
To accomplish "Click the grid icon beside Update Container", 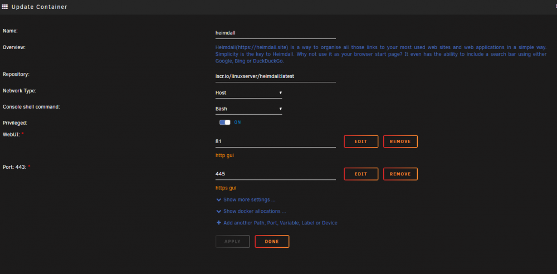I will [x=5, y=7].
